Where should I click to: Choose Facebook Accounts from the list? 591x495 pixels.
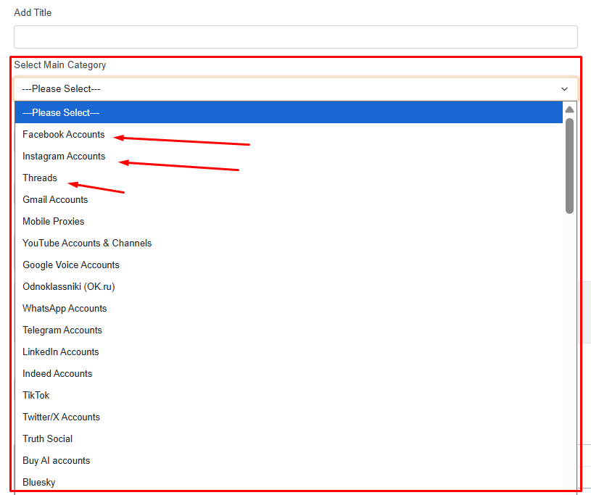pyautogui.click(x=289, y=135)
